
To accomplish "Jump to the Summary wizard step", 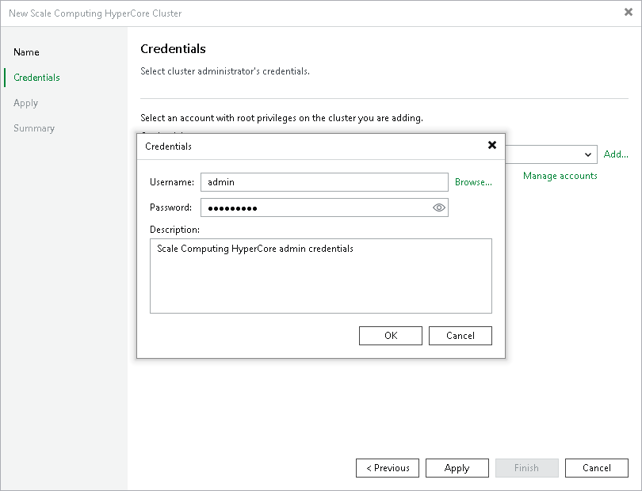I will (34, 128).
